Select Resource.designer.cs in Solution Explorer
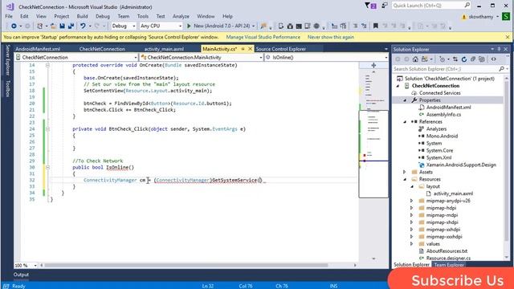 pos(448,258)
